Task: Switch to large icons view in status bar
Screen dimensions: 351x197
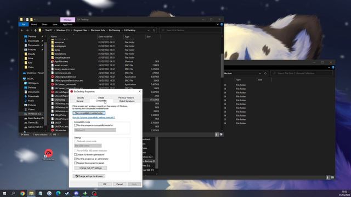Action: tap(221, 135)
